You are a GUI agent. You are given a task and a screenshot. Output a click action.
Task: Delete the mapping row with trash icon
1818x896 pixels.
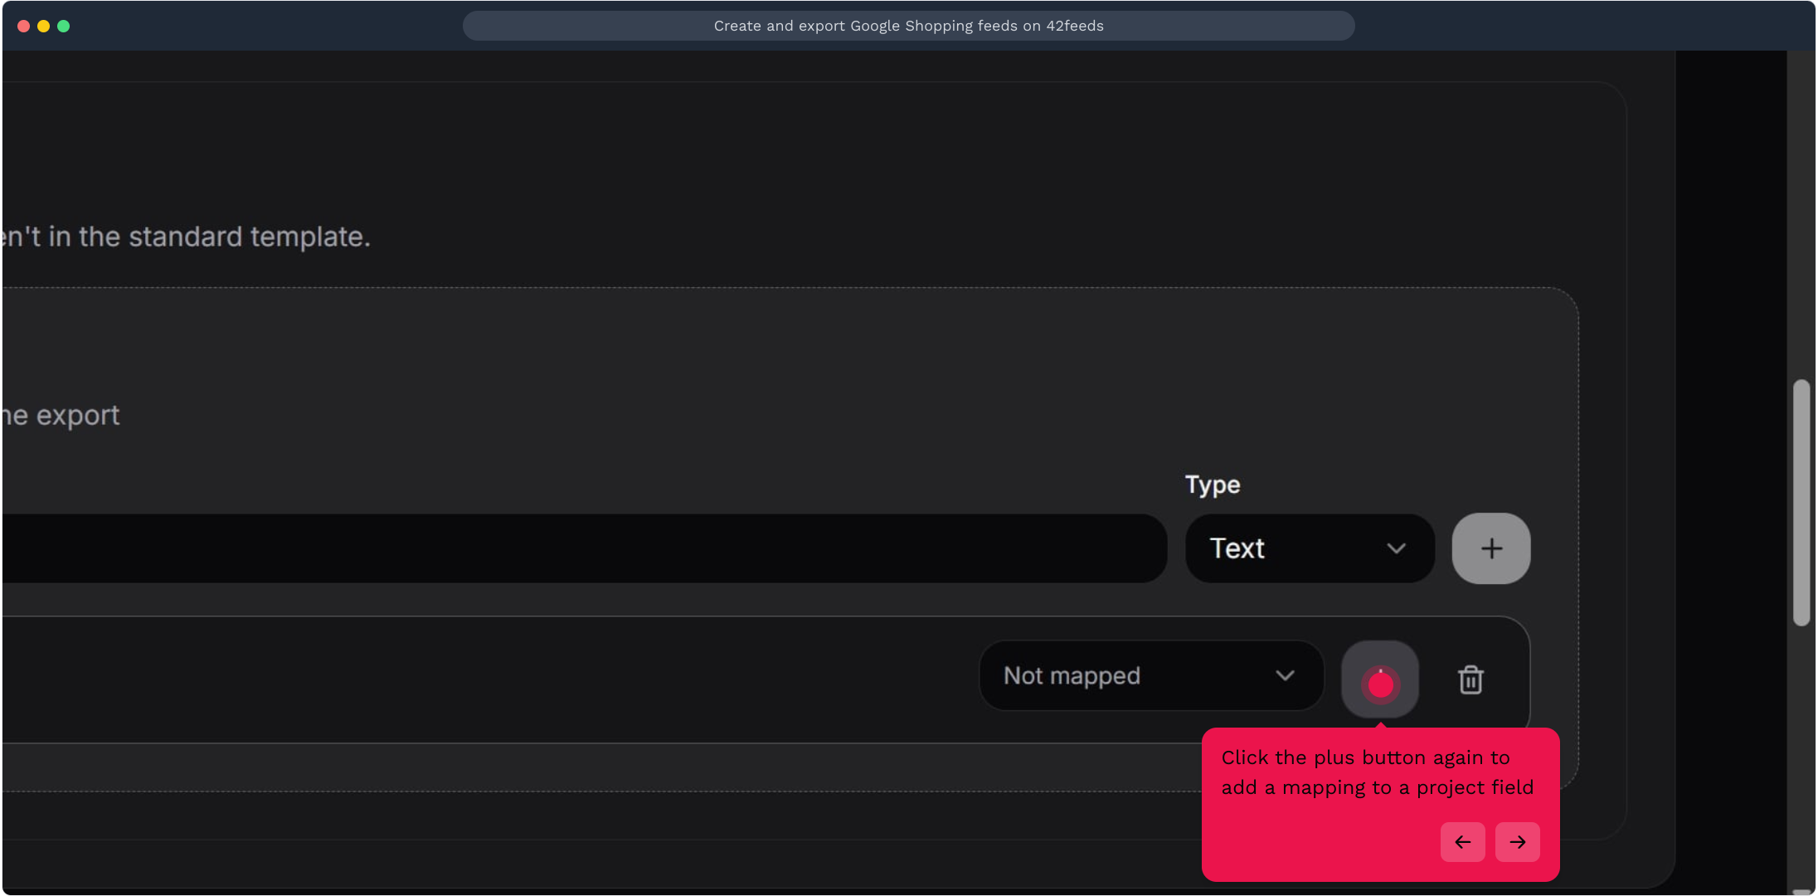click(1470, 679)
